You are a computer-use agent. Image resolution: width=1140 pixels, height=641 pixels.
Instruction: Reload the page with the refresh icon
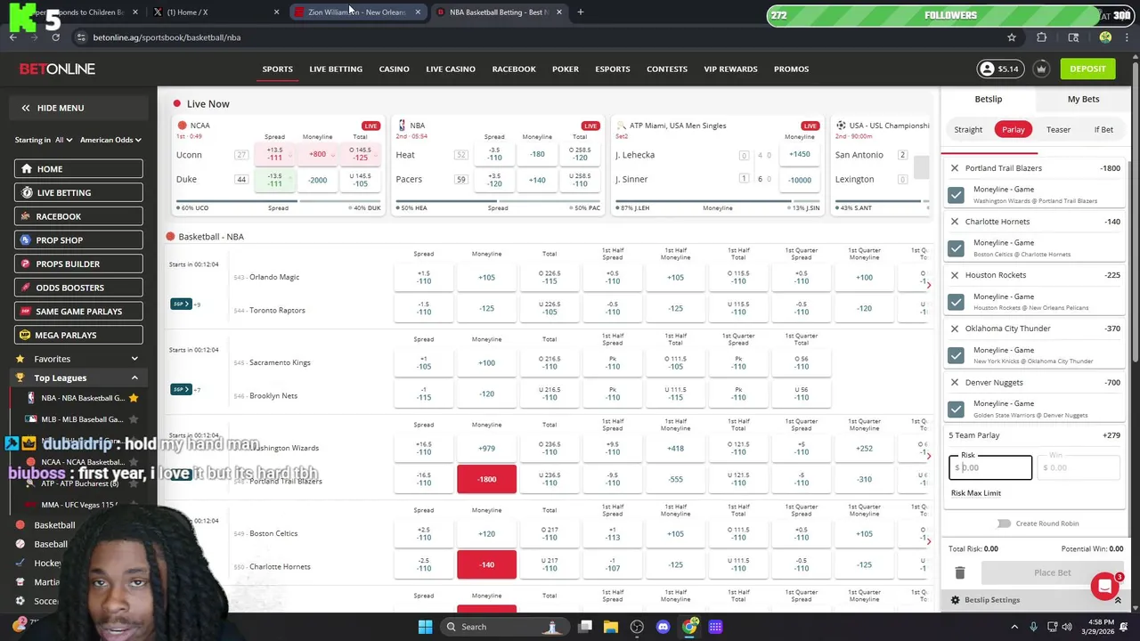click(x=55, y=37)
